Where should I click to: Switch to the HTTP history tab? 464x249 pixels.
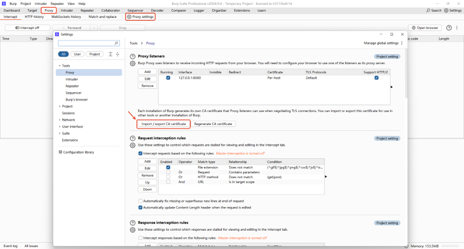34,17
